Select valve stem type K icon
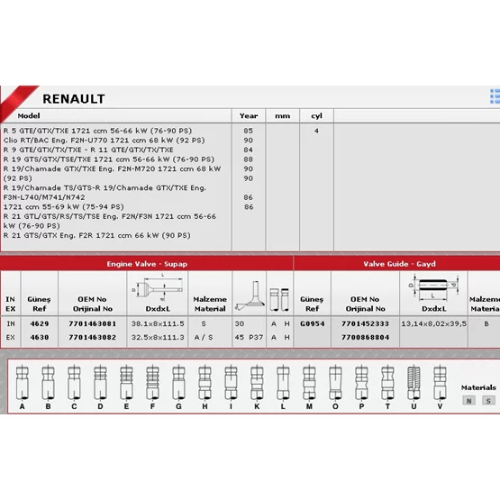 257,383
